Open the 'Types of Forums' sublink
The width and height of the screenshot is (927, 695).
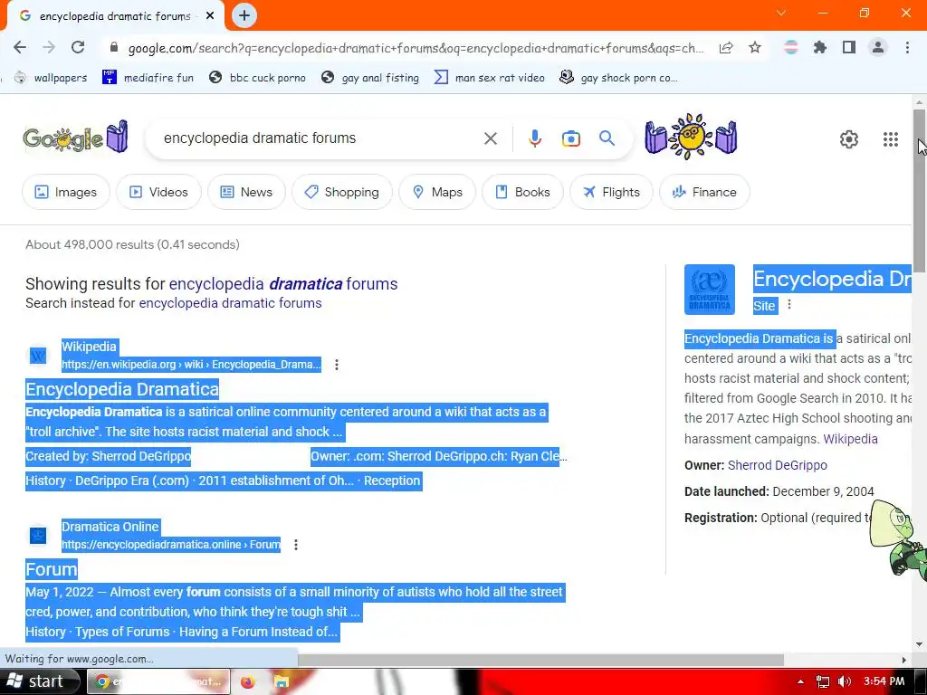click(122, 632)
